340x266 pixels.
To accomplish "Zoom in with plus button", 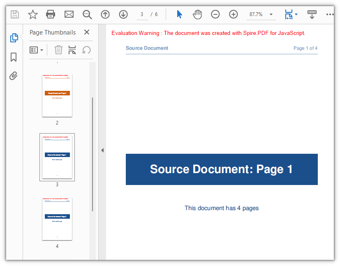I will (234, 14).
